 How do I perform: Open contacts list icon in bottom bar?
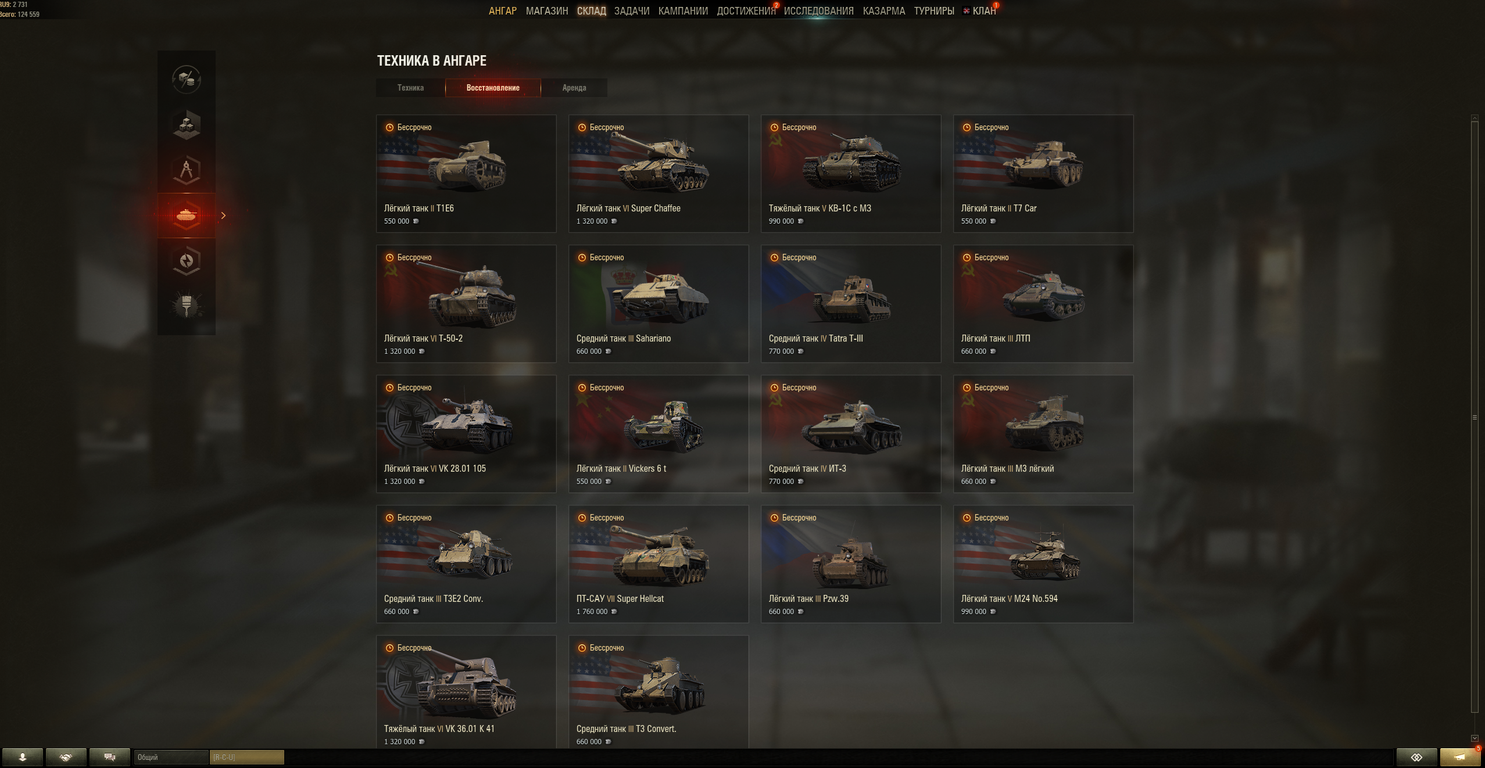pos(23,757)
